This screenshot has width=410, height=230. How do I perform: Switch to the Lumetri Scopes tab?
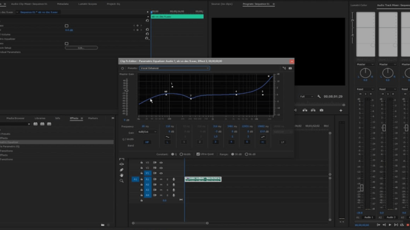(87, 4)
